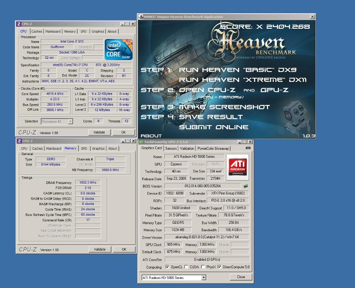The image size is (355, 288).
Task: Select About tab in bottom CPU-Z window
Action: 113,149
